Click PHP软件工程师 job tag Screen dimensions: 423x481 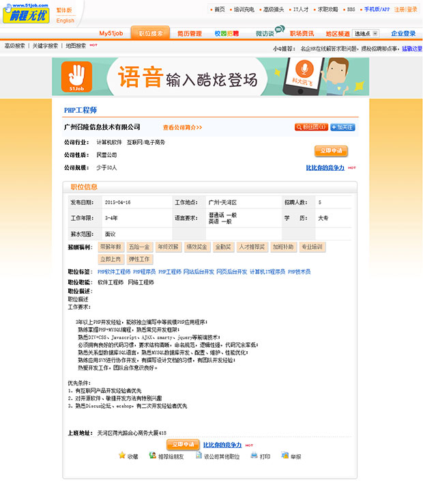pos(114,272)
